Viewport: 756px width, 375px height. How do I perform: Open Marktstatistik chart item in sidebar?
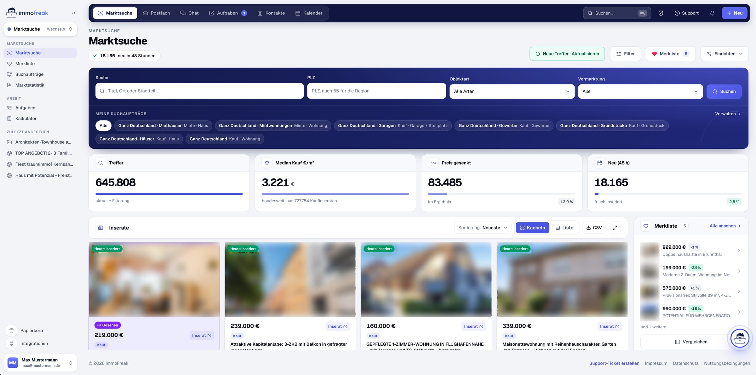40,85
